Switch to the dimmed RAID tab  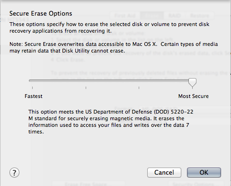click(x=175, y=16)
